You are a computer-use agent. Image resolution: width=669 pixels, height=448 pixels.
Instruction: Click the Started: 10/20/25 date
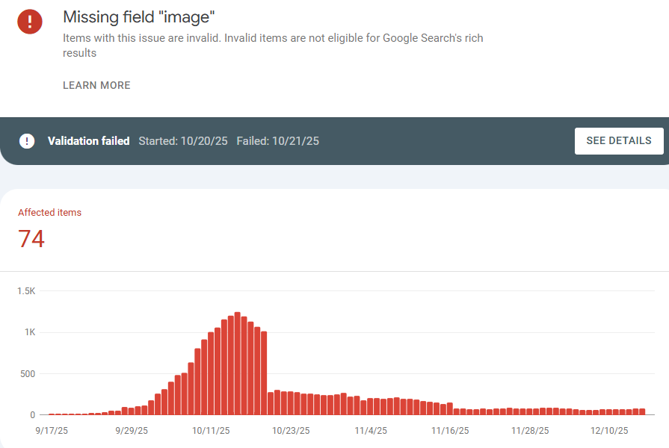[x=183, y=141]
